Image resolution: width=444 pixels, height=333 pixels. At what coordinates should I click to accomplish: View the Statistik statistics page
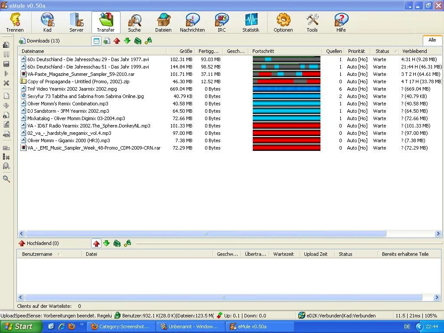tap(250, 22)
